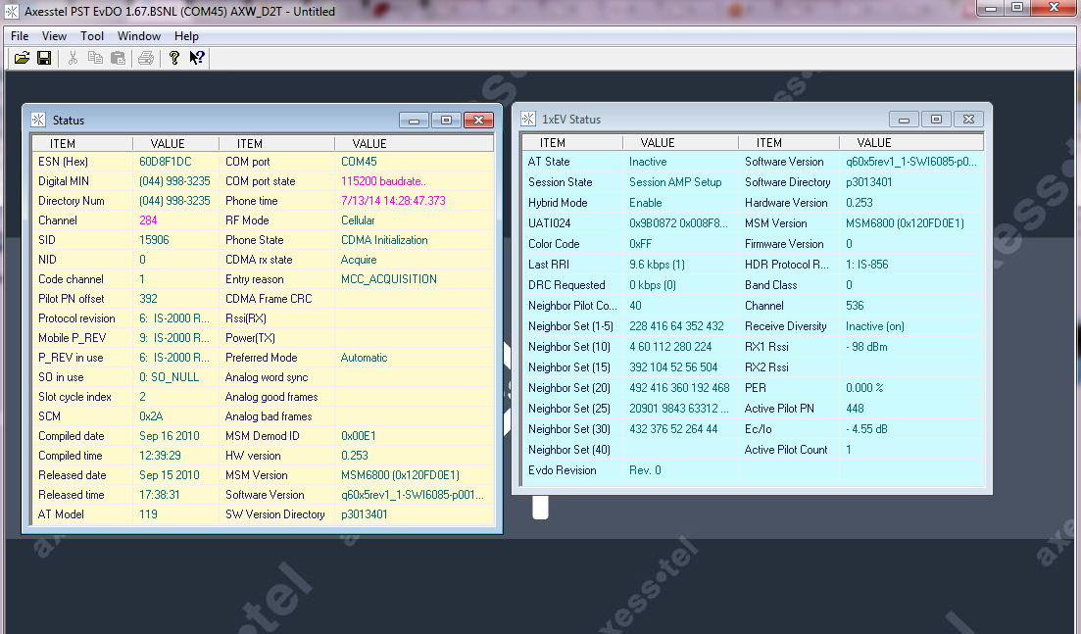
Task: Click the SW Version Directory label
Action: 275,514
